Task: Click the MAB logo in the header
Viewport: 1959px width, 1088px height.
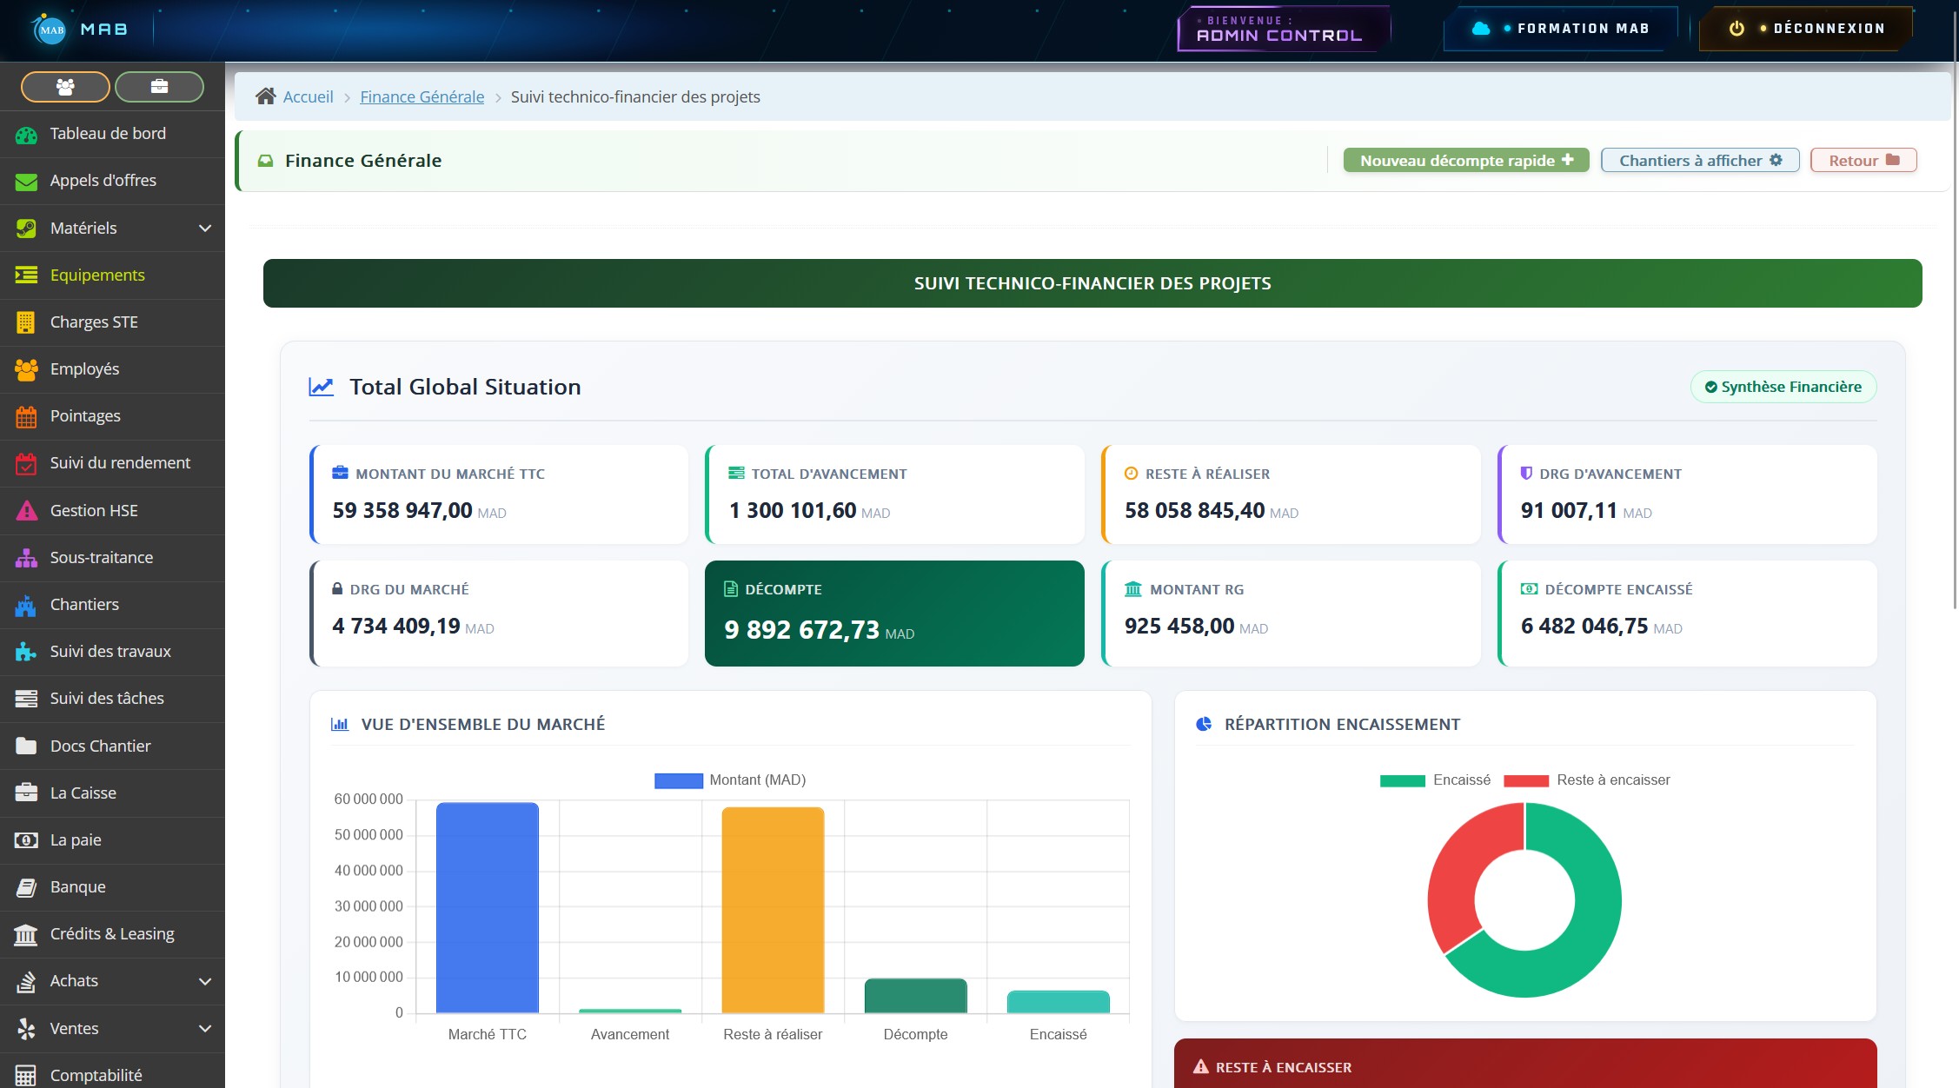Action: tap(50, 30)
